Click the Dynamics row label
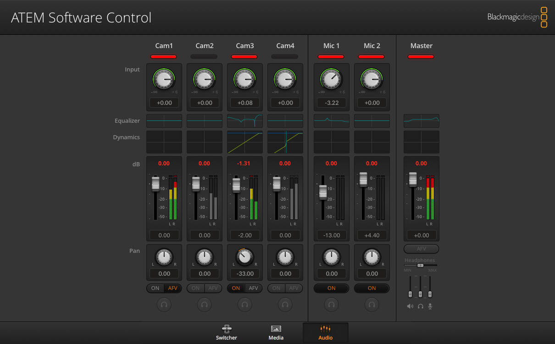The image size is (555, 344). [127, 137]
